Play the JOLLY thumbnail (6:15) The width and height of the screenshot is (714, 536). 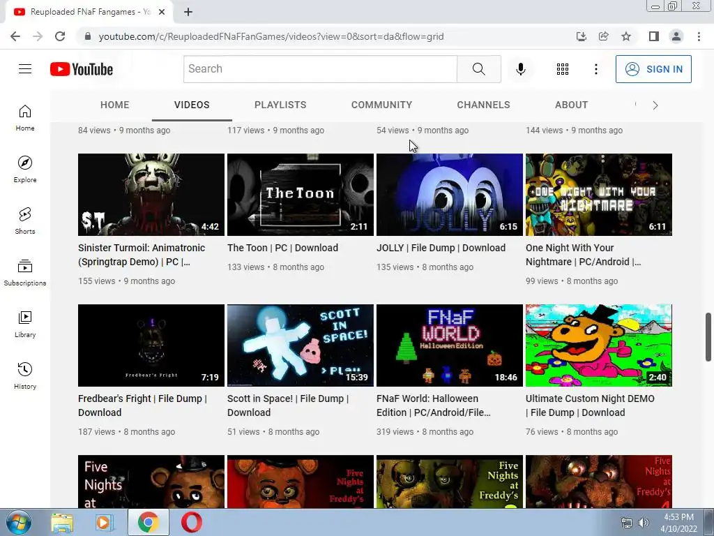(450, 195)
